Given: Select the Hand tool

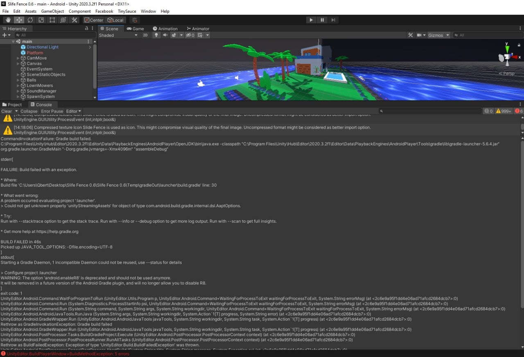Looking at the screenshot, I should [x=8, y=20].
